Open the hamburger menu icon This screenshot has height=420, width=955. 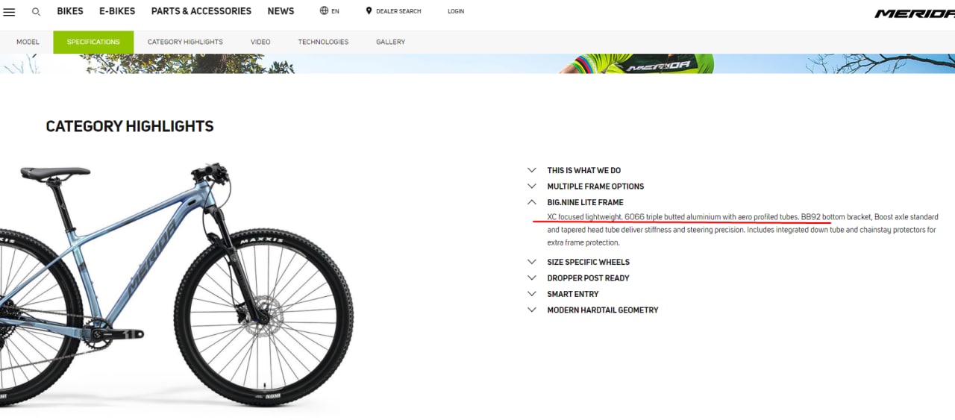coord(9,12)
